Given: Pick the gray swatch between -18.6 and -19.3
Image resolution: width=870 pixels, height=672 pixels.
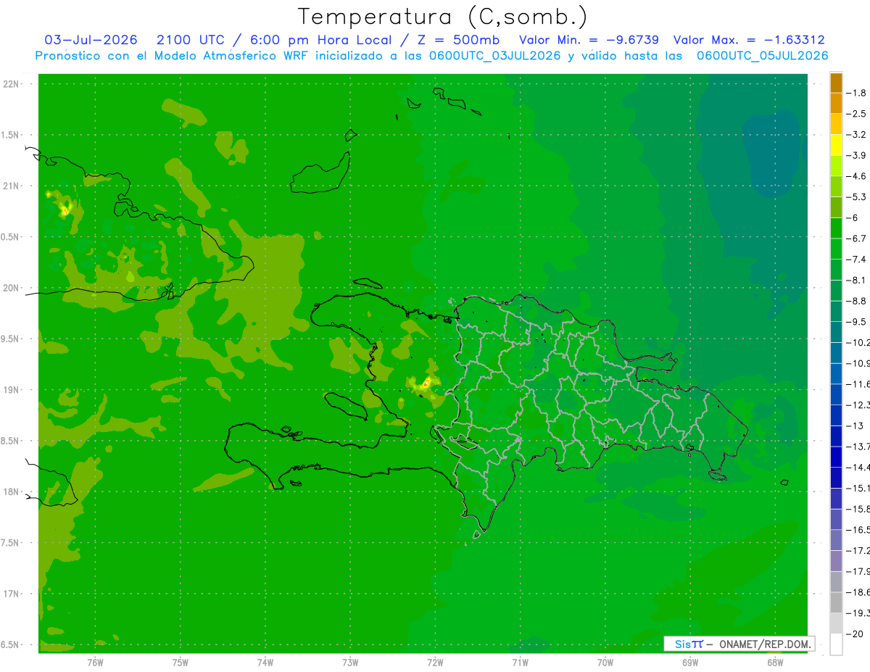Looking at the screenshot, I should pyautogui.click(x=836, y=602).
